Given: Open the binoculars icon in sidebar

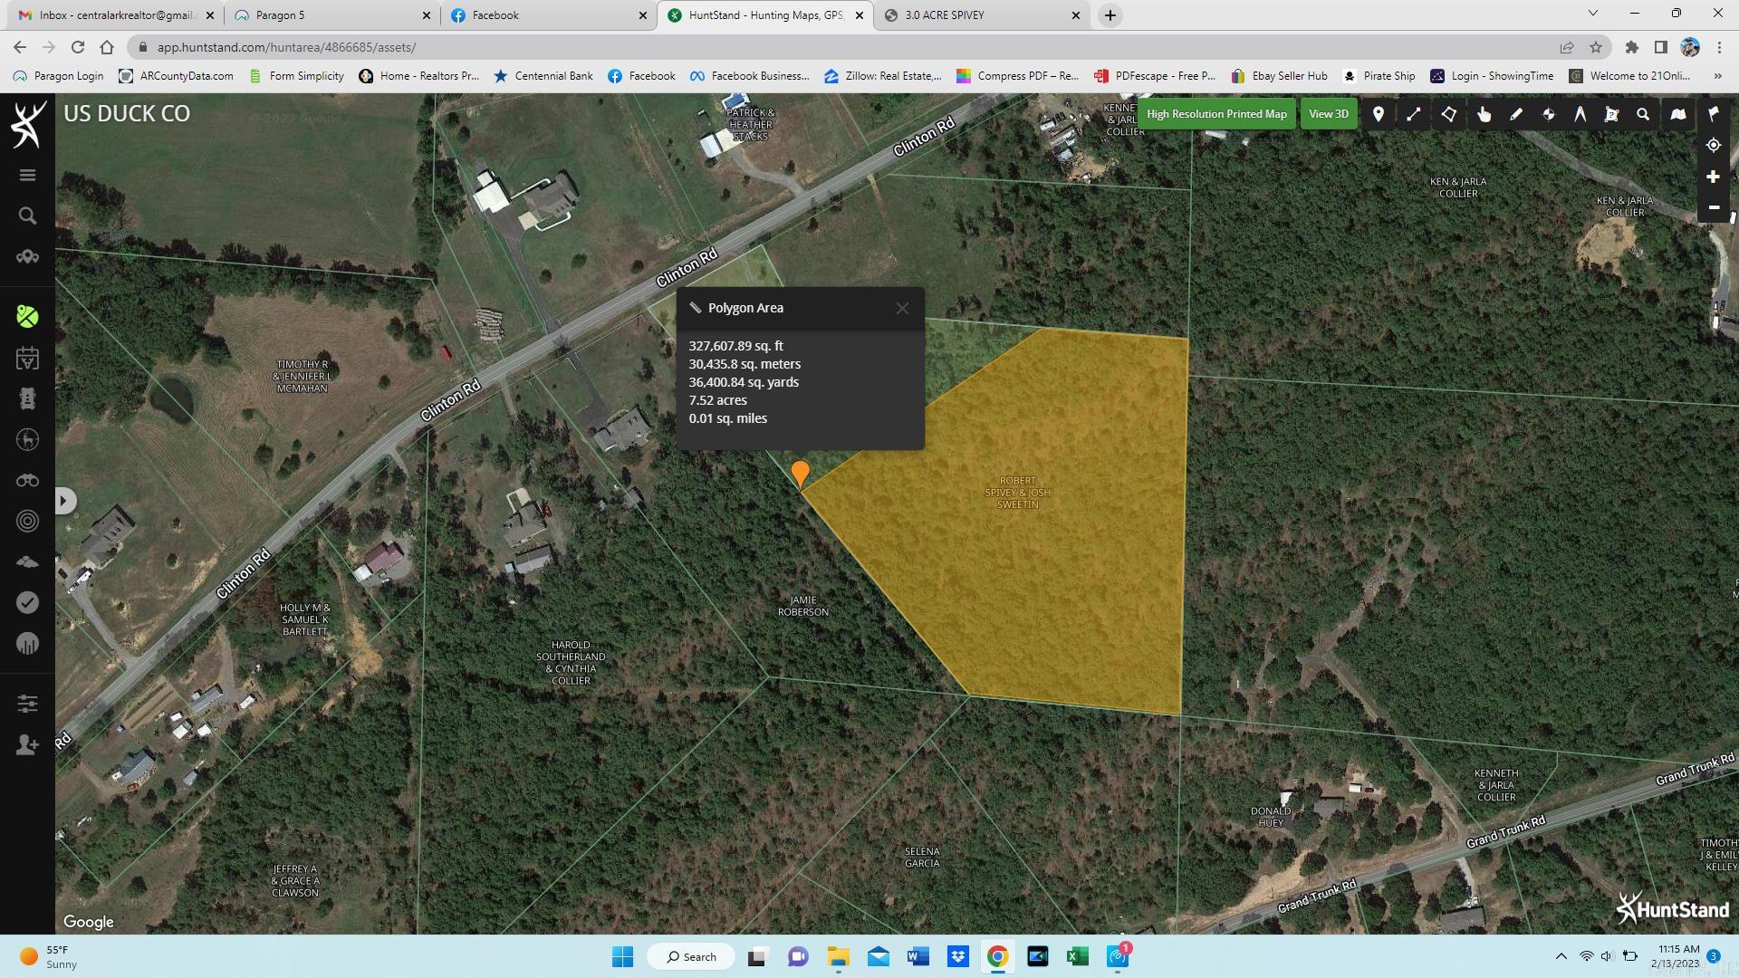Looking at the screenshot, I should click(27, 480).
